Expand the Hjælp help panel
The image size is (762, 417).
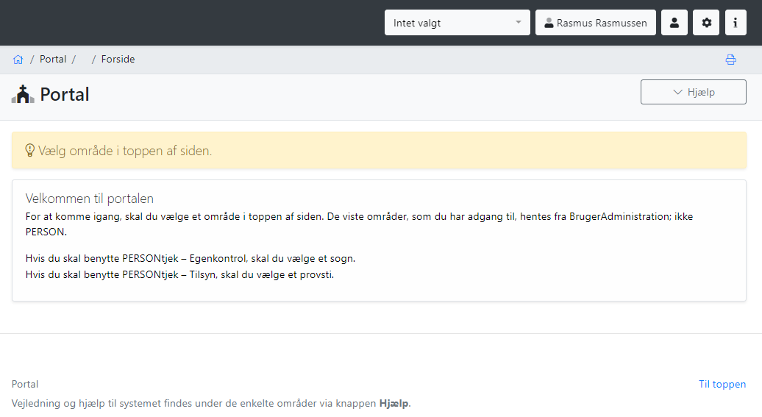[693, 92]
